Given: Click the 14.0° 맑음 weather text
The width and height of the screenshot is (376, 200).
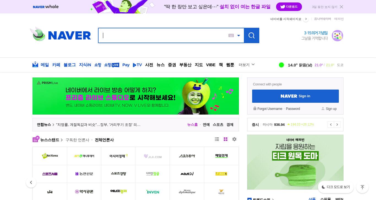Looking at the screenshot, I should click(300, 65).
